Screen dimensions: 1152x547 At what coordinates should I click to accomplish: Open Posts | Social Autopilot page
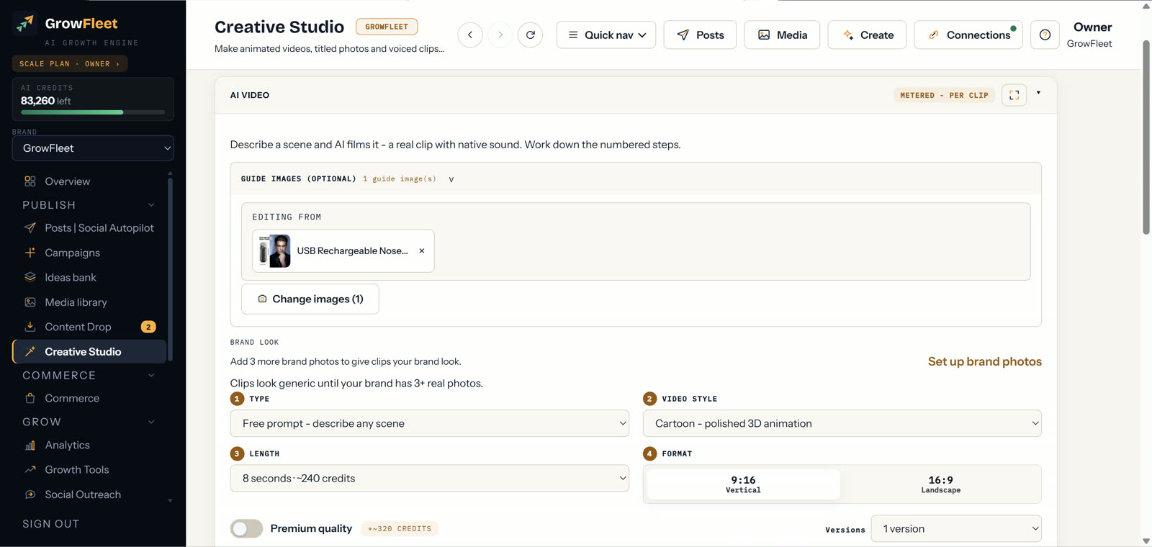pyautogui.click(x=89, y=228)
